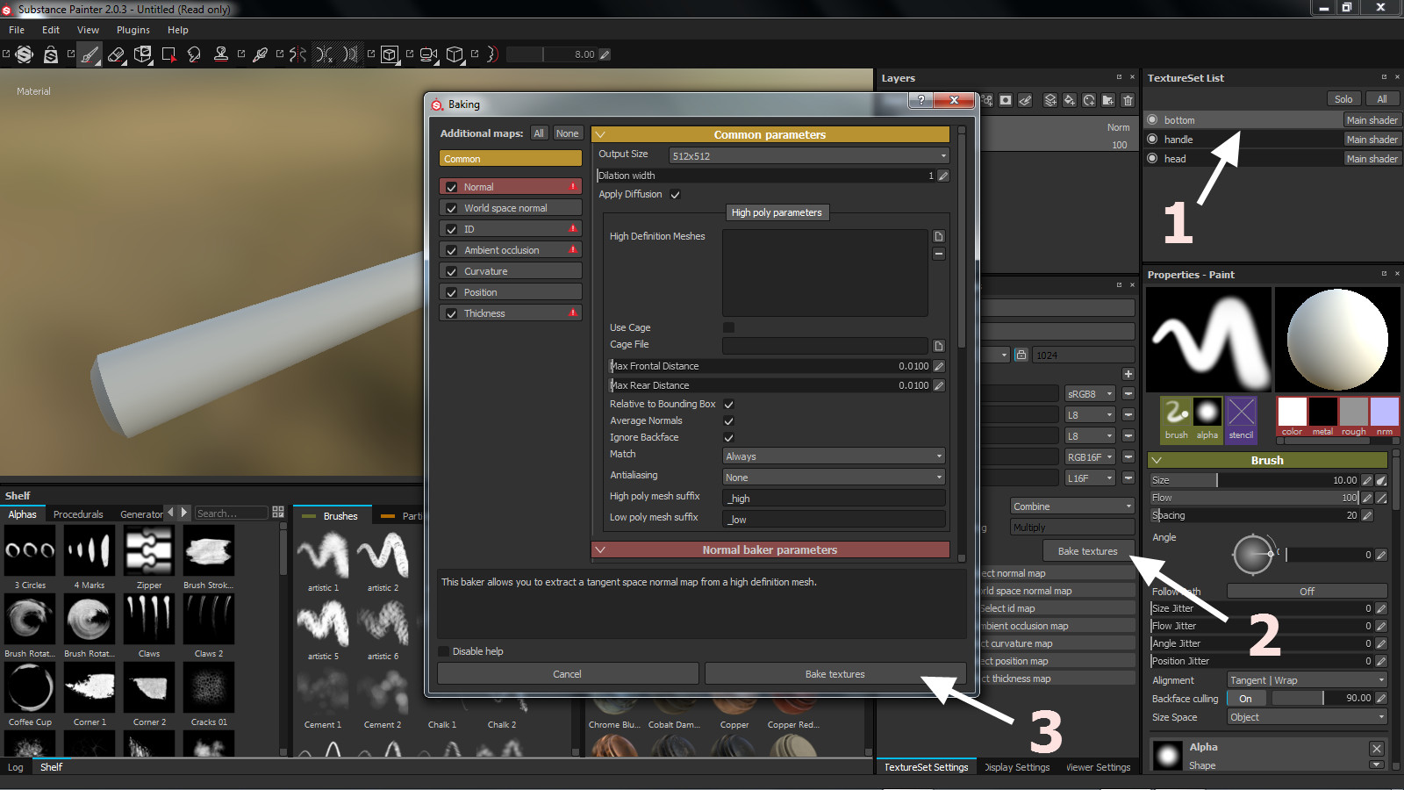Screen dimensions: 1404x790
Task: Choose the Clone stamp tool
Action: (221, 54)
